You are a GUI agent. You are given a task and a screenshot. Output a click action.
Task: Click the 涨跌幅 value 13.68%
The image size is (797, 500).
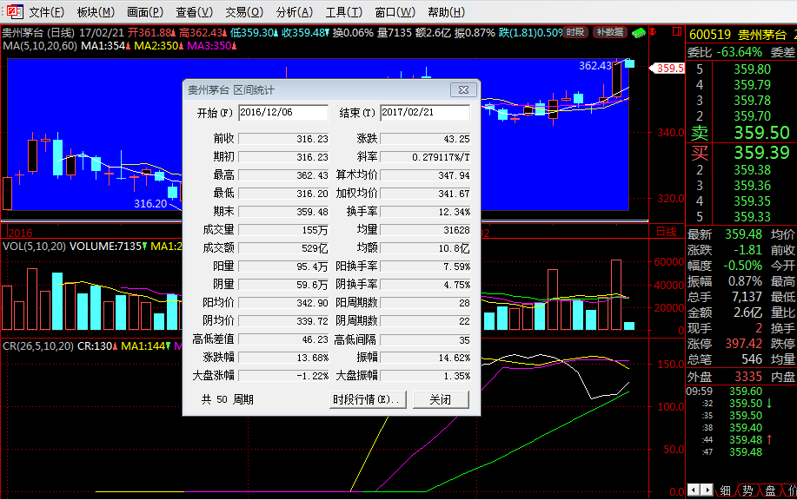click(x=283, y=358)
